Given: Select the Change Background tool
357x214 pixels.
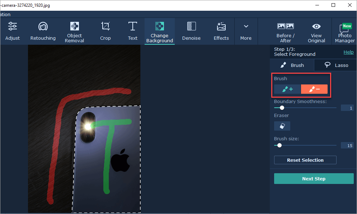Looking at the screenshot, I should (160, 31).
